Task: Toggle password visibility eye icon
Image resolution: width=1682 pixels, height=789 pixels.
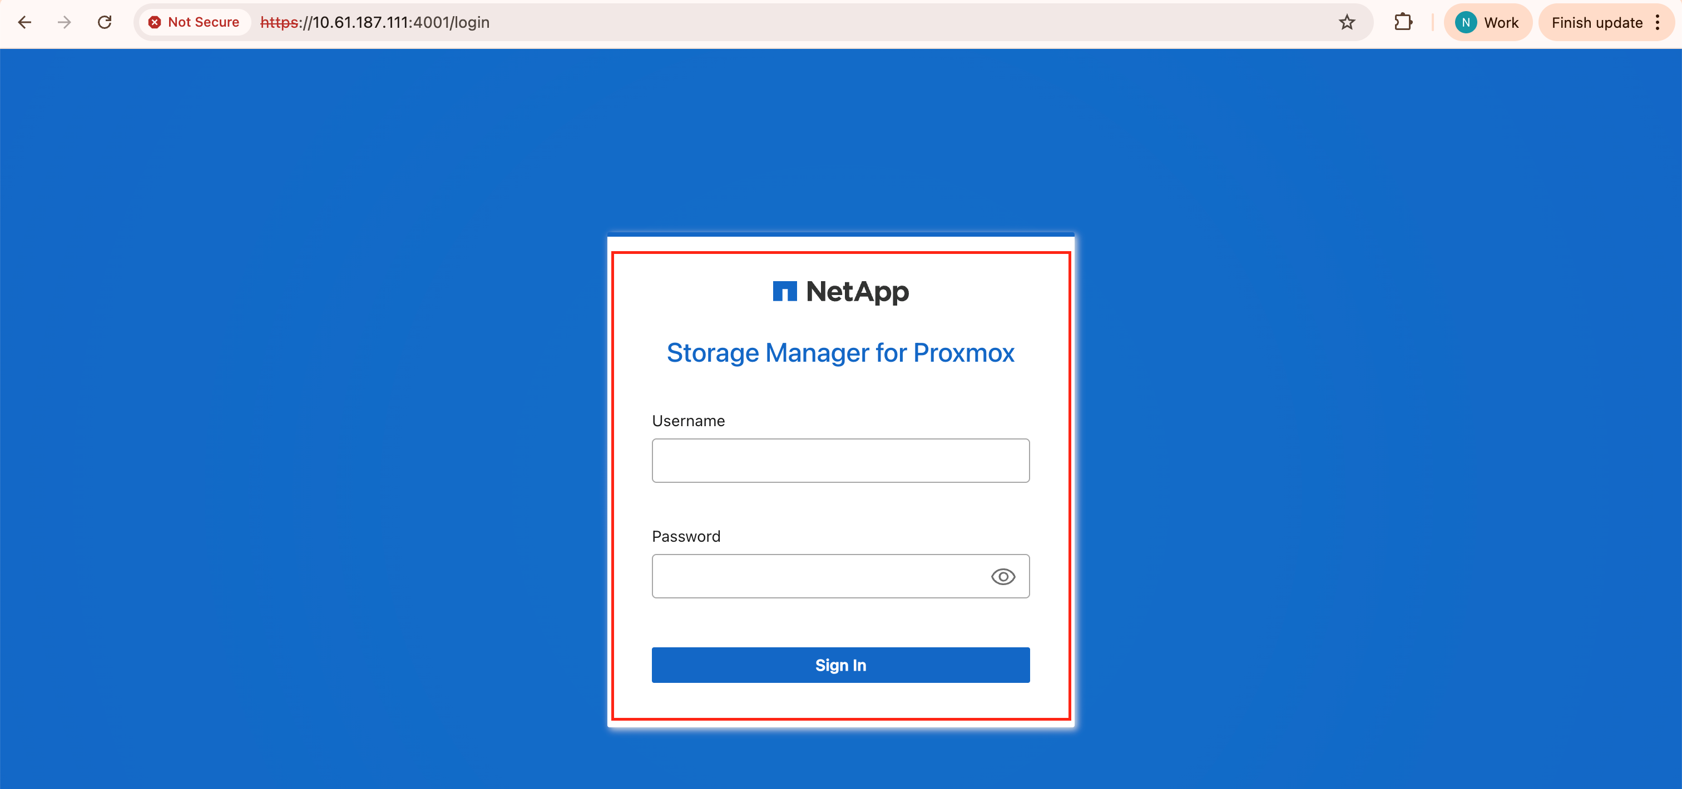Action: (1002, 576)
